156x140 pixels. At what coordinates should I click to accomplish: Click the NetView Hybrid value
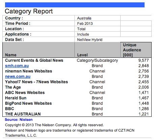(x=90, y=40)
